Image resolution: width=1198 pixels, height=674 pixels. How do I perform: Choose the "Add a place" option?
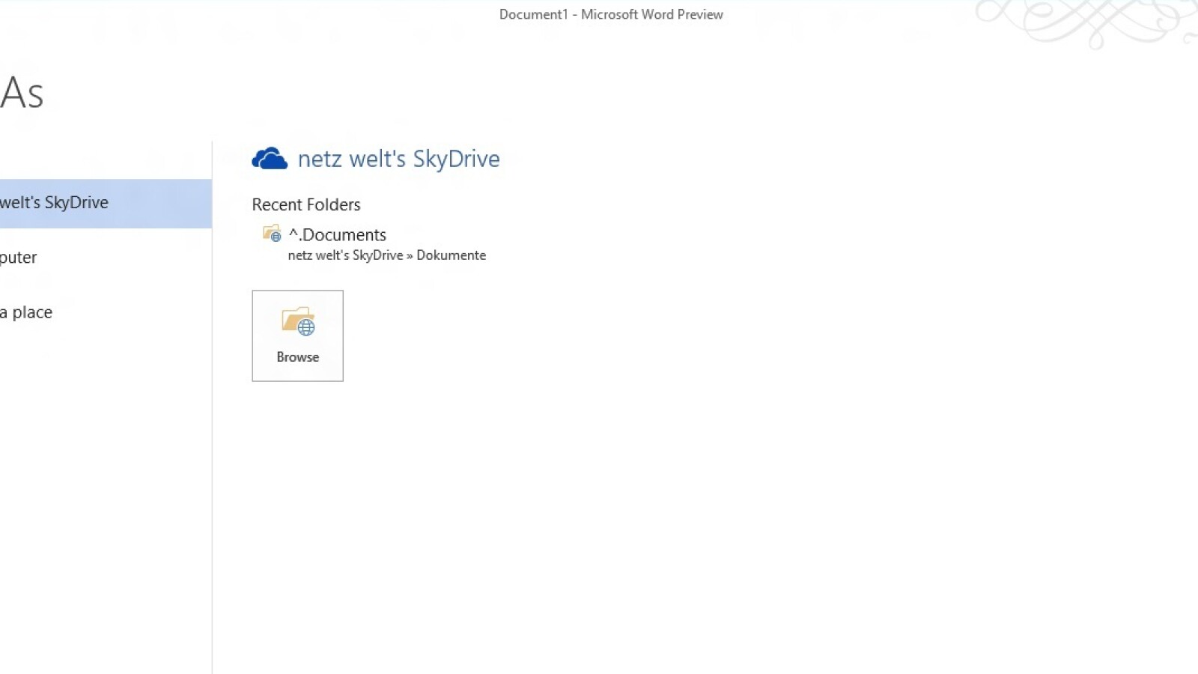click(26, 312)
